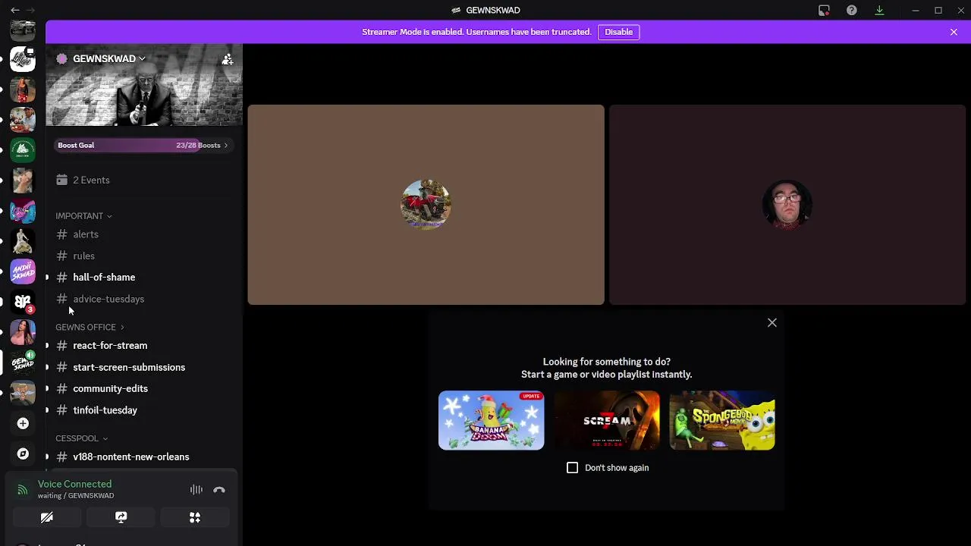Click the green download update icon
Viewport: 971px width, 546px height.
[879, 10]
